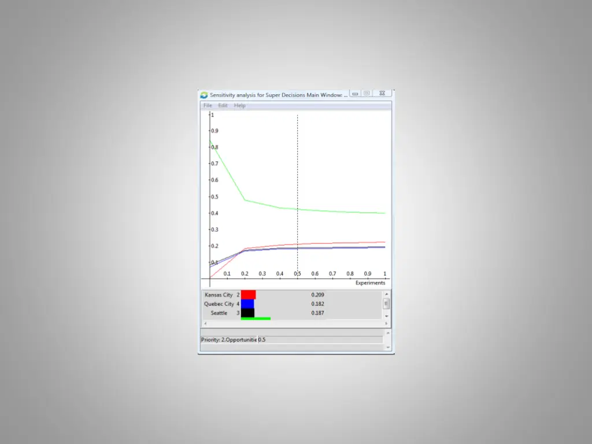Click the alternatives list scroll up arrow
Screen dimensions: 592x444
click(386, 294)
